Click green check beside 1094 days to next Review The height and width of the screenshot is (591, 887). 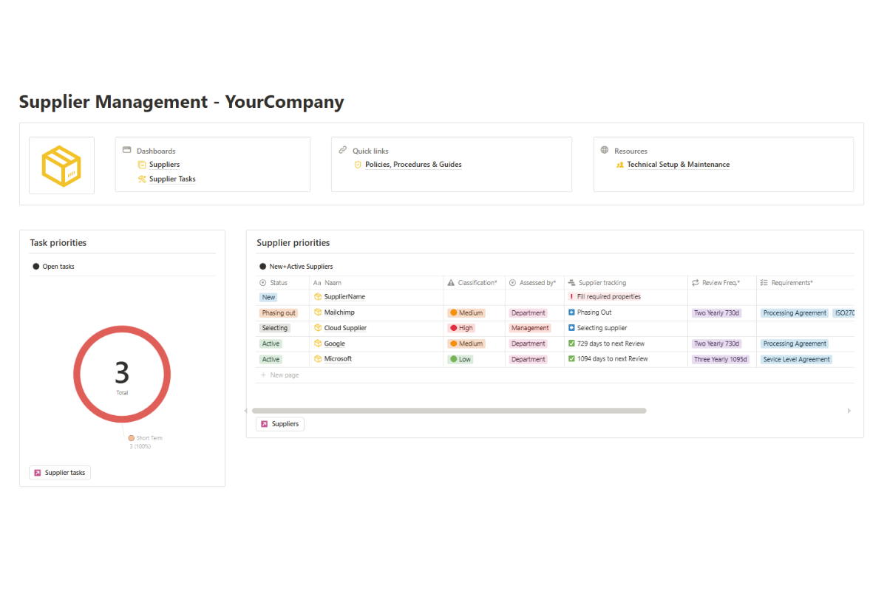571,359
